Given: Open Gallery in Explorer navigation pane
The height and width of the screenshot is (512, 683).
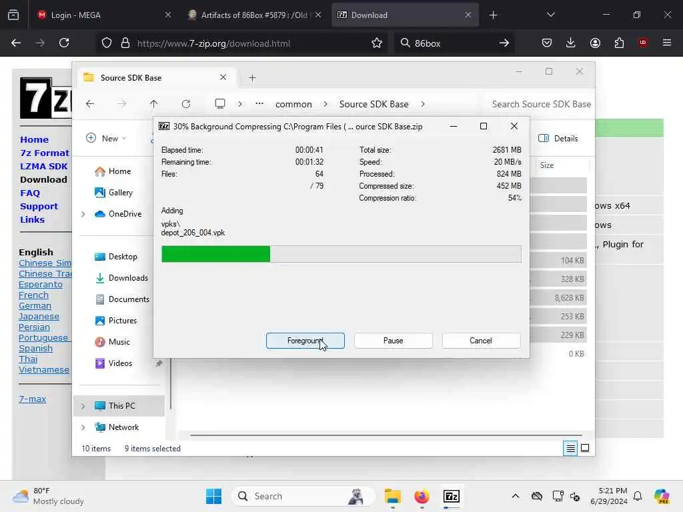Looking at the screenshot, I should click(x=113, y=193).
